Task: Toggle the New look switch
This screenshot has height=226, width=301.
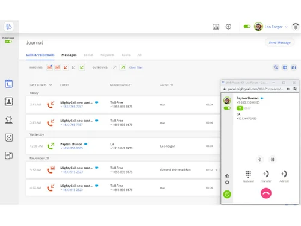Action: pos(8,42)
